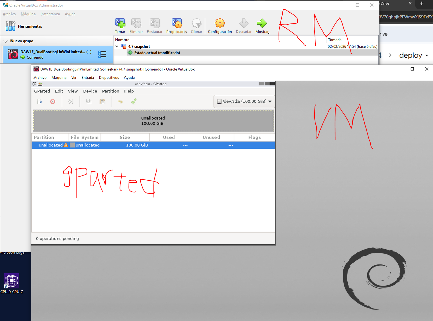Open the Resize/Move tool in GParted
Image resolution: width=433 pixels, height=321 pixels.
[70, 101]
